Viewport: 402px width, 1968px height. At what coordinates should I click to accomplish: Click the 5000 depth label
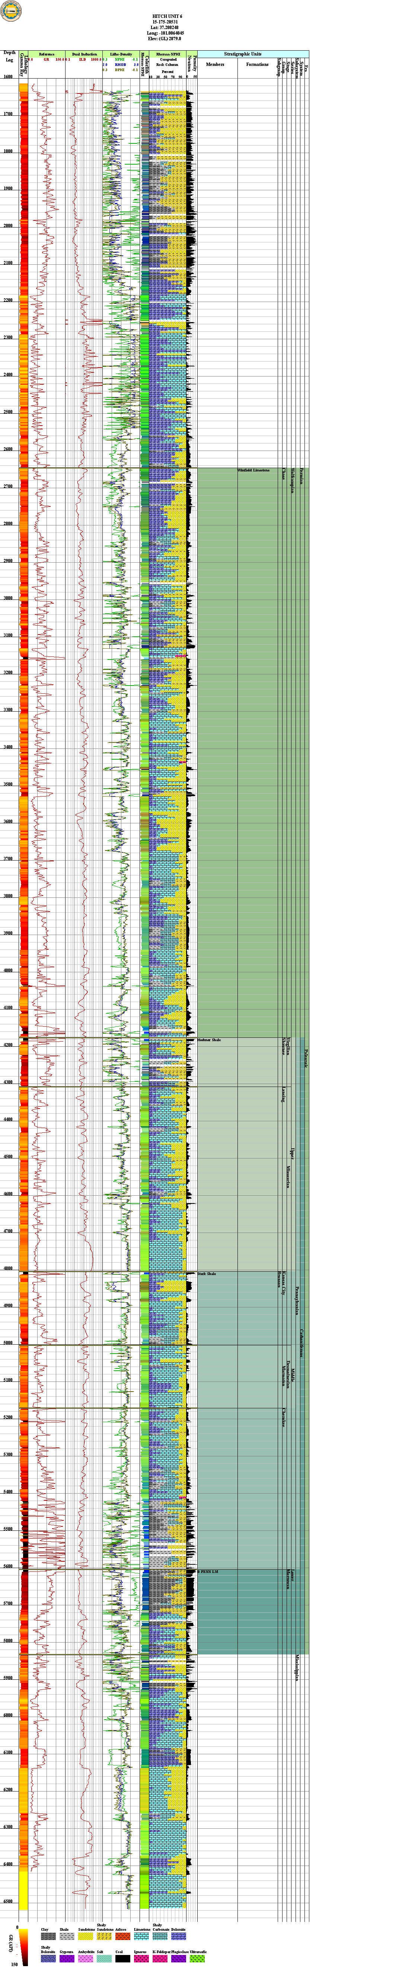point(8,1342)
